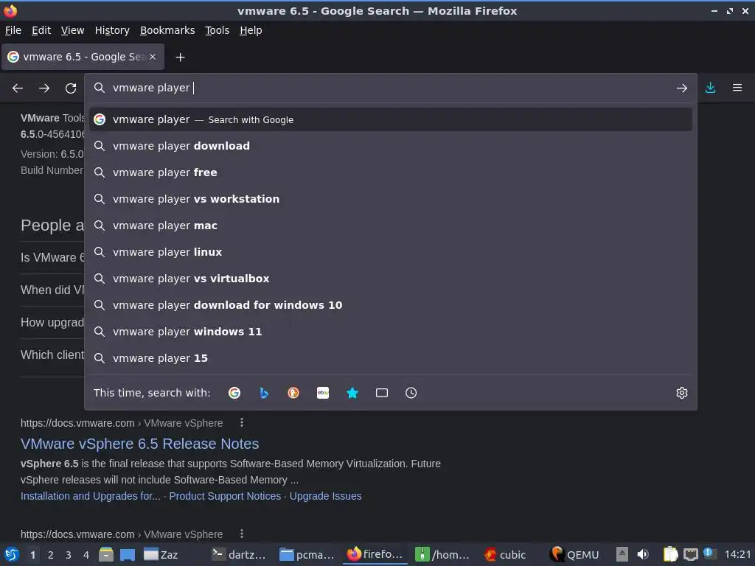Reload the current page
Screen dimensions: 755x566
pos(71,88)
